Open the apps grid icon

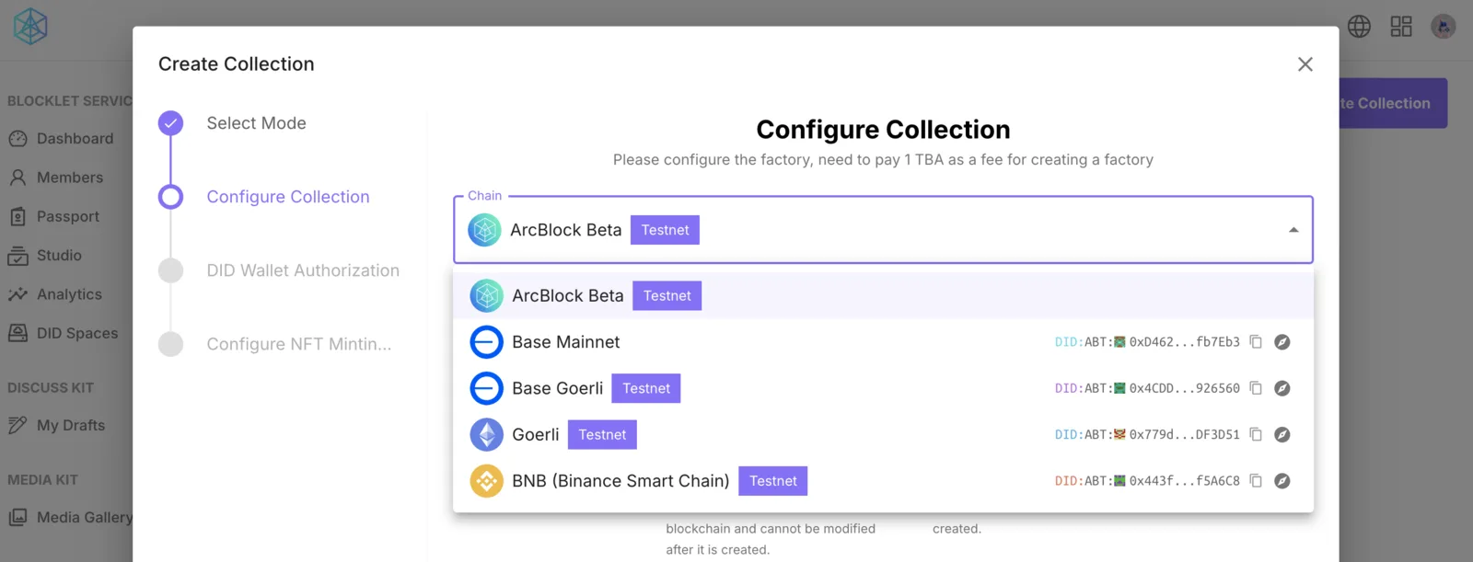(x=1401, y=27)
